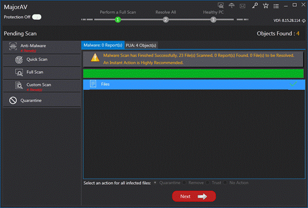This screenshot has height=208, width=308.
Task: Open the scan monitor icon in title bar
Action: click(221, 6)
